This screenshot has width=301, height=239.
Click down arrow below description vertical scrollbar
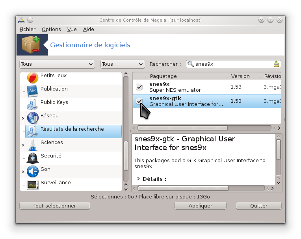coord(279,183)
